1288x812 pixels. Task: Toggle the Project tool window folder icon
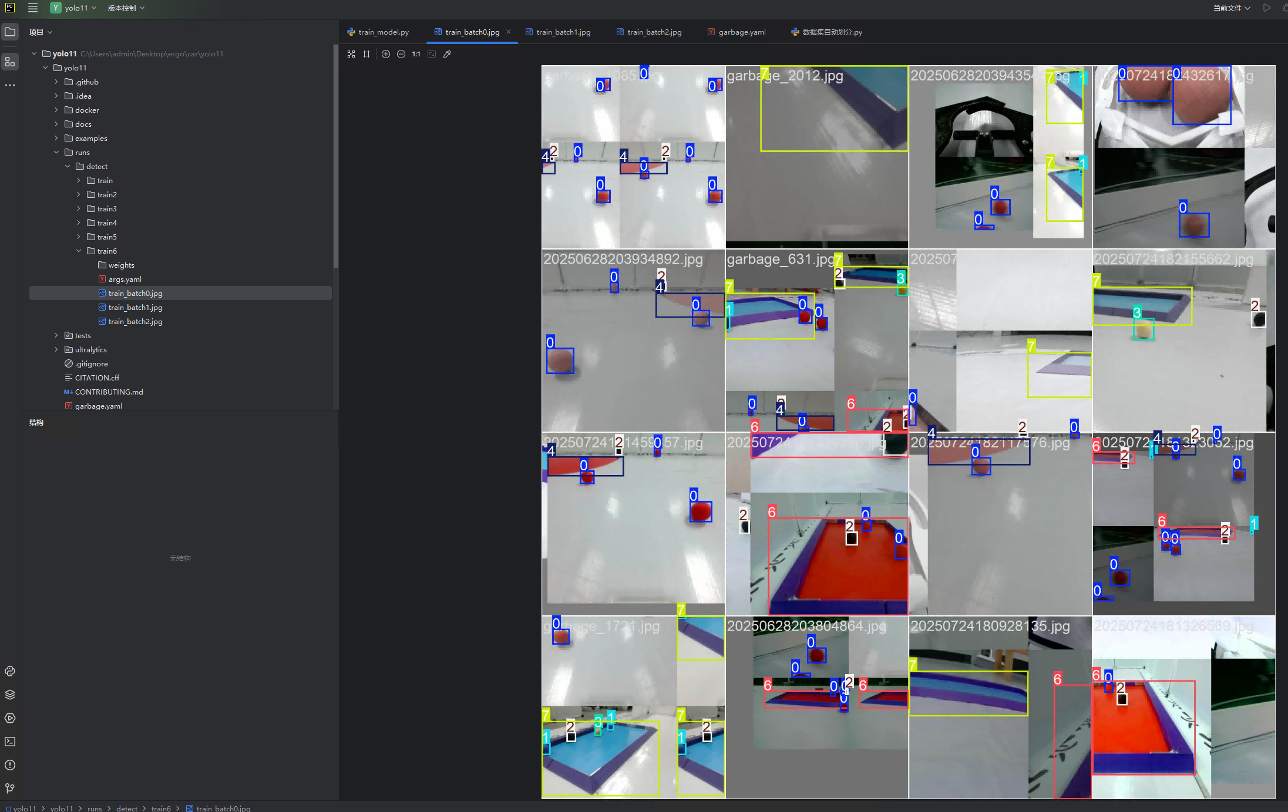10,32
